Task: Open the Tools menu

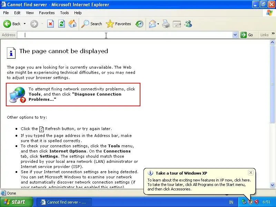Action: [65, 13]
